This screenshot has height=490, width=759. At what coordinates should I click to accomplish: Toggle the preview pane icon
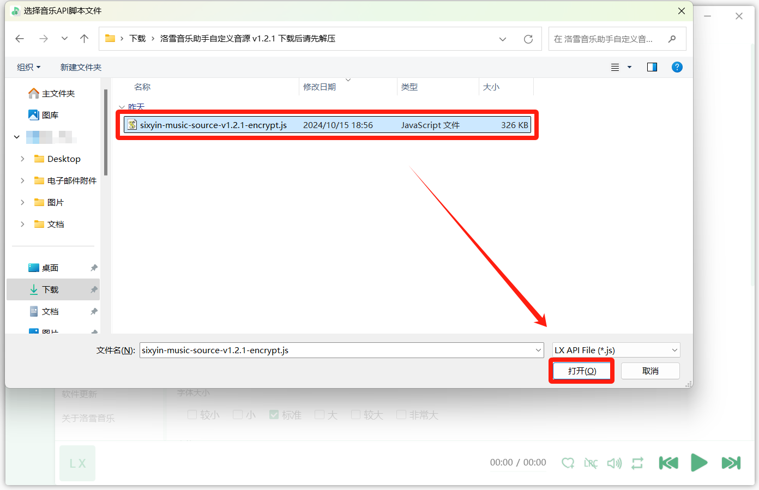pos(652,67)
